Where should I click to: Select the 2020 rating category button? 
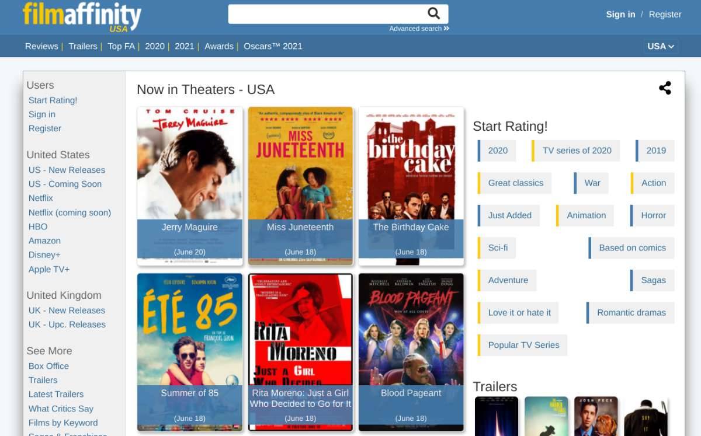498,151
